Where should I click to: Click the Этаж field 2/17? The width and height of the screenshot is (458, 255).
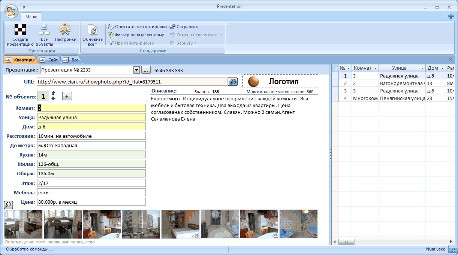click(91, 183)
